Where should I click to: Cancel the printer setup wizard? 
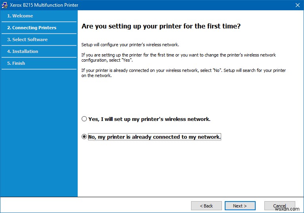(x=279, y=206)
